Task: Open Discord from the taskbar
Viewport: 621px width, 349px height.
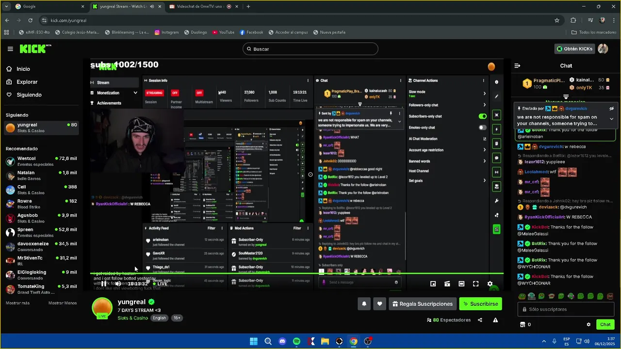Action: click(x=282, y=341)
